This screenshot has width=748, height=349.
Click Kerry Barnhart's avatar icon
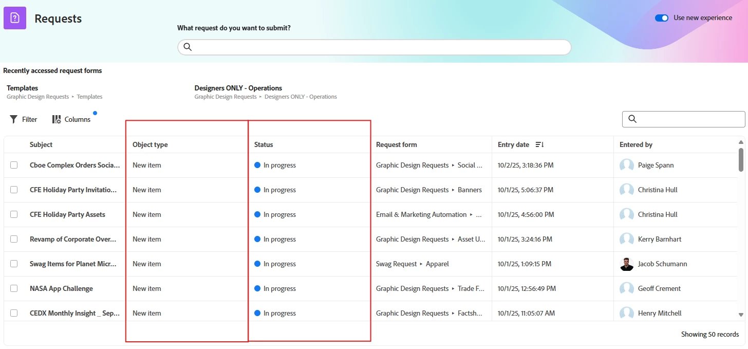(627, 239)
